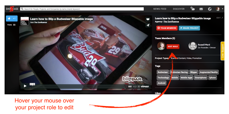The image size is (229, 114).
Task: Focus the search field
Action: coord(82,9)
